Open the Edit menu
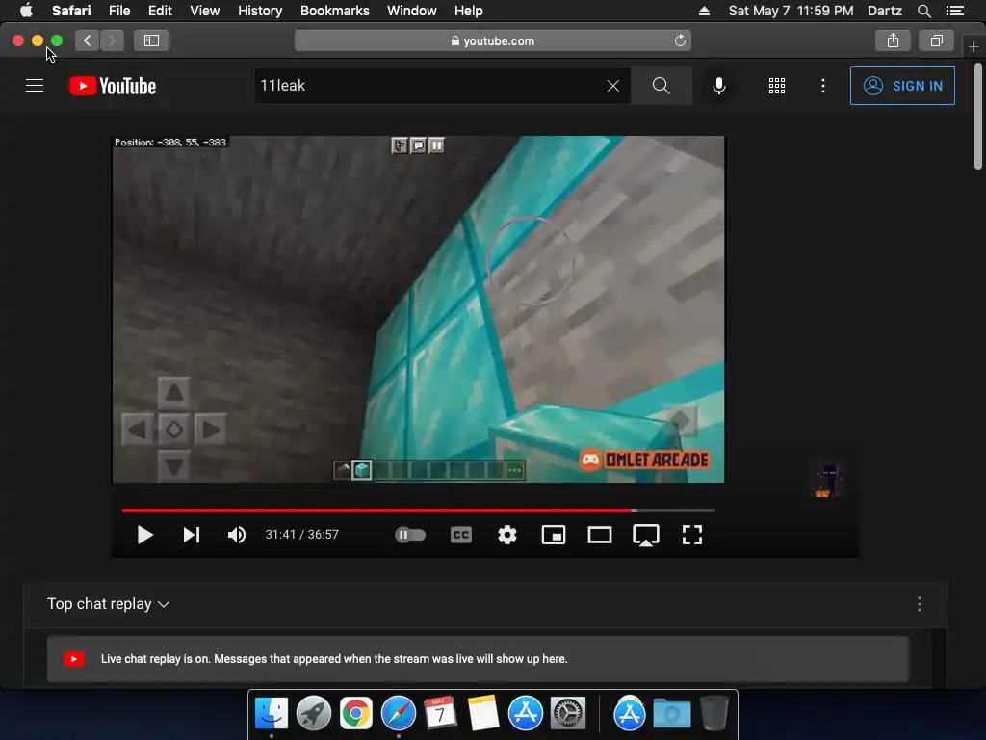 [160, 11]
